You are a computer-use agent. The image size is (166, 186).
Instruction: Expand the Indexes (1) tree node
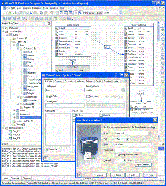coord(18,104)
